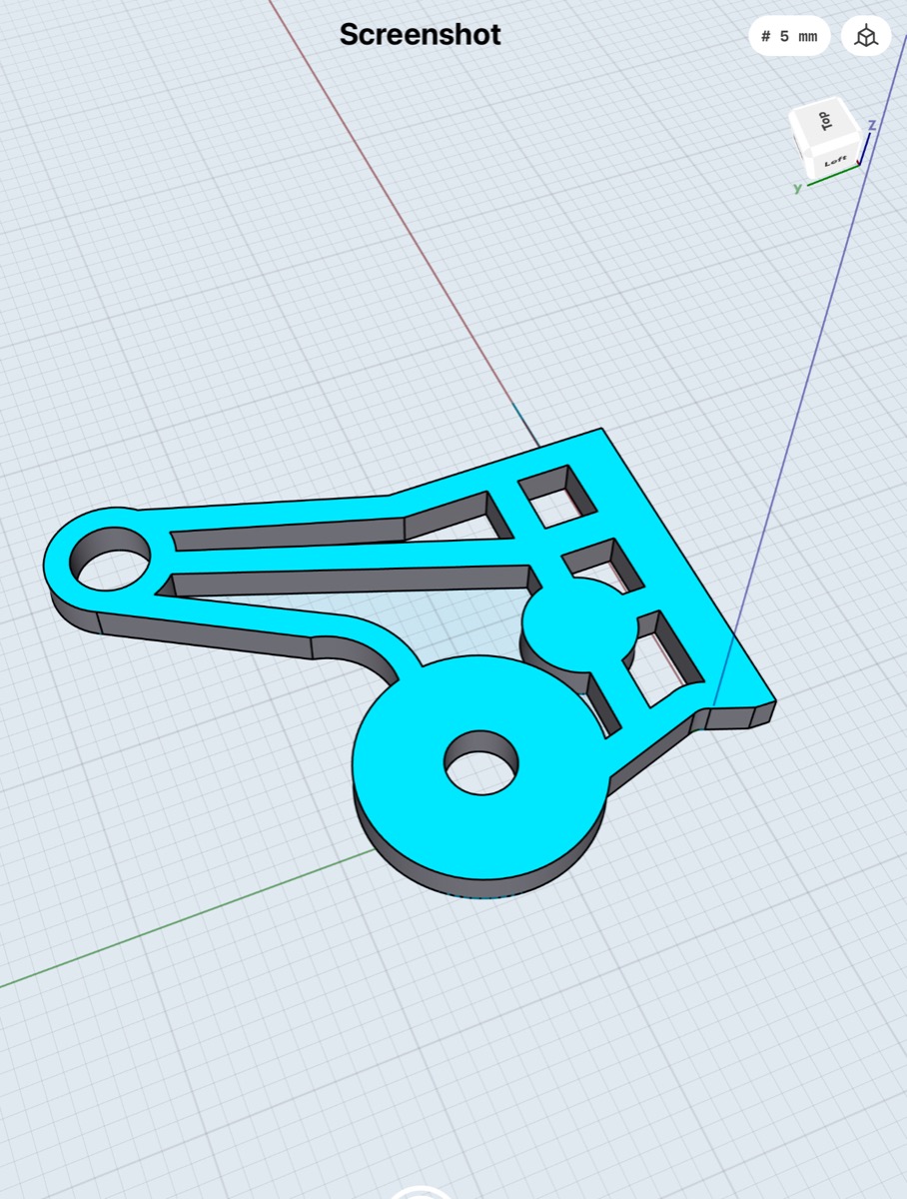Select the center hole in the large disc

coord(480,764)
